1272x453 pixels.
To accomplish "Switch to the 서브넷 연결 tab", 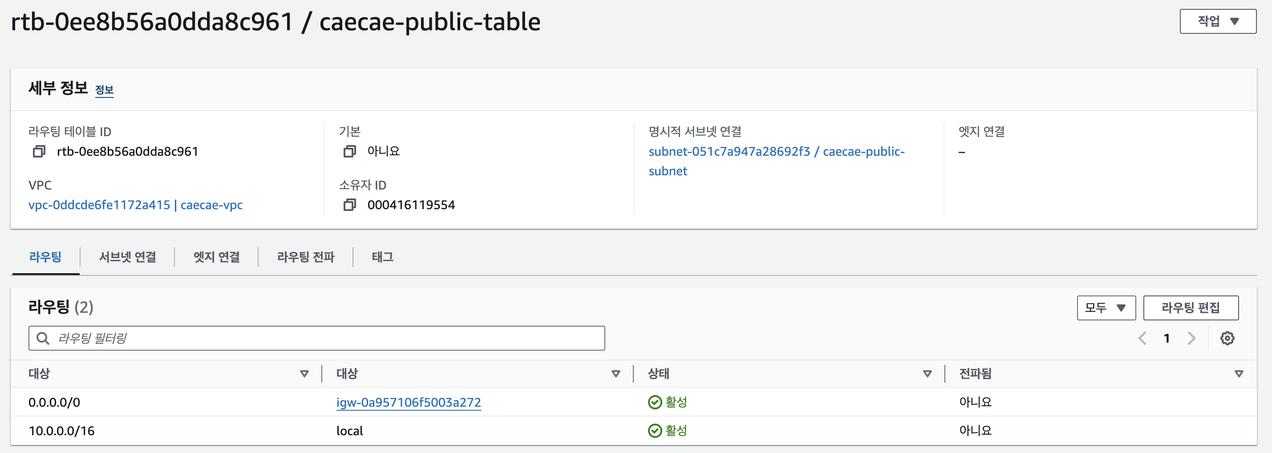I will pos(127,257).
